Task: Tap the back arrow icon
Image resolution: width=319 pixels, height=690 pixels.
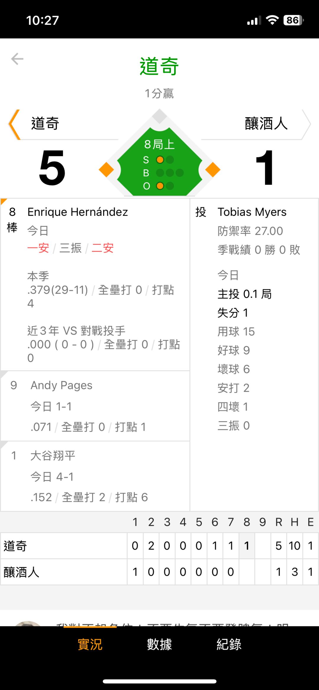Action: tap(17, 59)
